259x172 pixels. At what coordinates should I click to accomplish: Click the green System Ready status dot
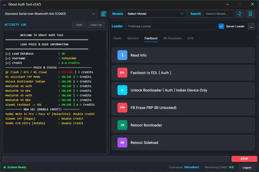pyautogui.click(x=5, y=167)
